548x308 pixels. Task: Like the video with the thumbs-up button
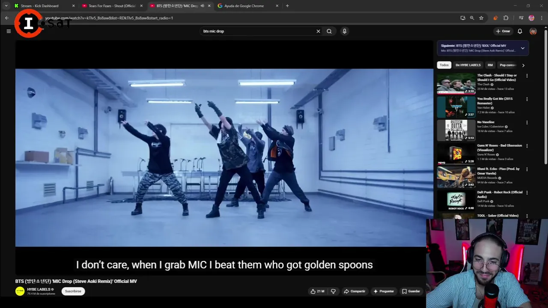317,291
